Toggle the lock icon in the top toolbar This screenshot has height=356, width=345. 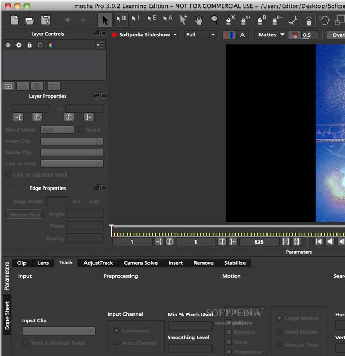[309, 20]
